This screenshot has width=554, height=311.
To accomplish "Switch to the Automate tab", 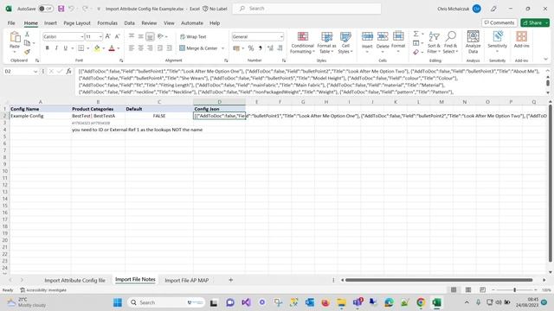I will coord(192,23).
